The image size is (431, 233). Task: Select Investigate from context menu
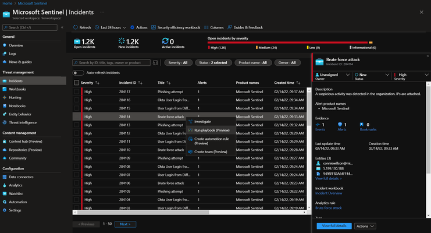[211, 122]
